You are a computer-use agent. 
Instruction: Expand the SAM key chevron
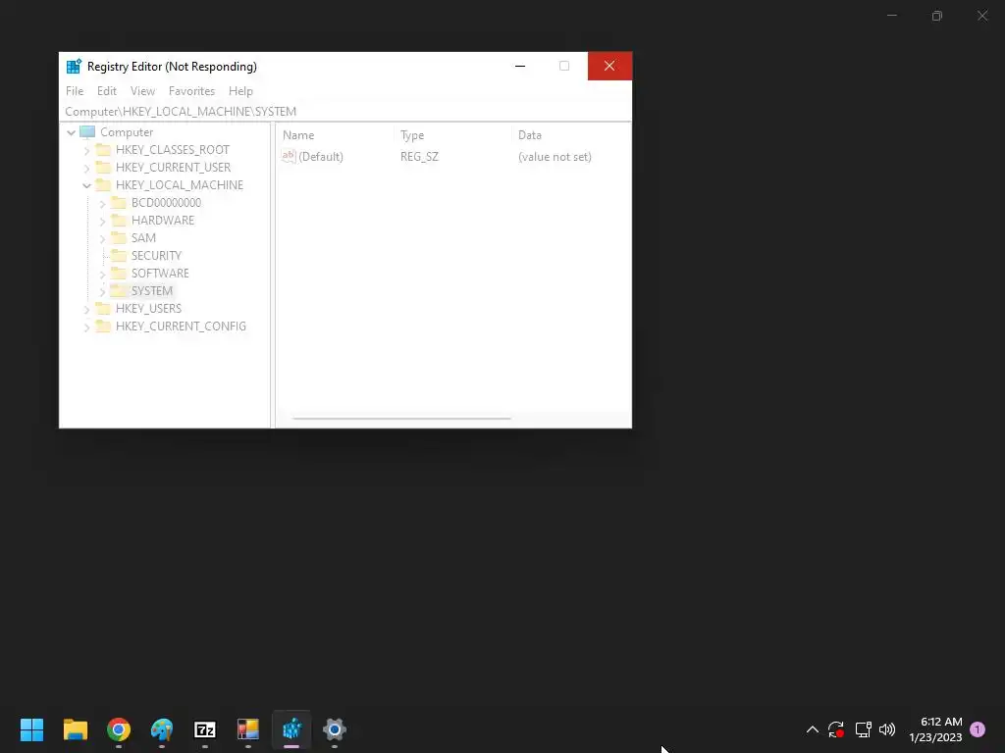(102, 239)
